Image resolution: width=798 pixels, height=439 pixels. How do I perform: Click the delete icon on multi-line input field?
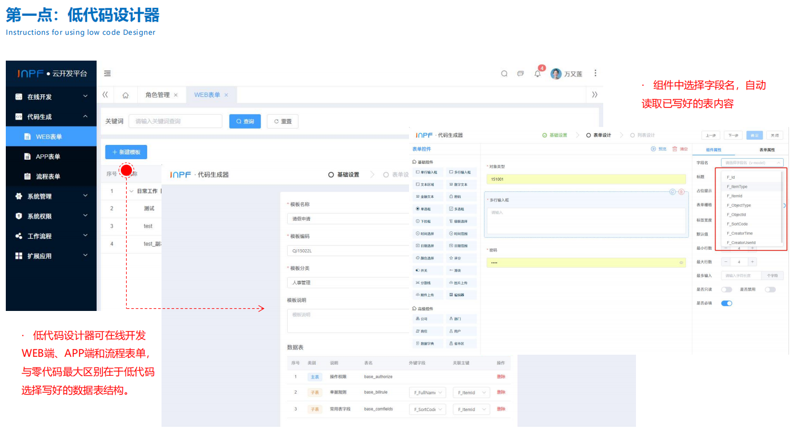[681, 192]
